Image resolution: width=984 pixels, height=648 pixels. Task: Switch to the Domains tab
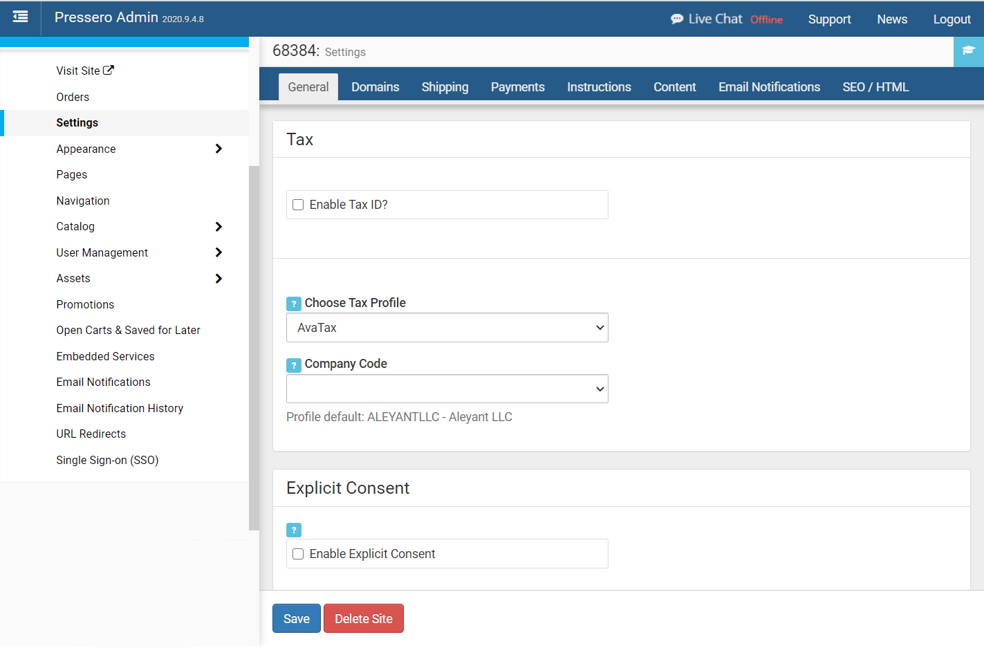pos(375,87)
